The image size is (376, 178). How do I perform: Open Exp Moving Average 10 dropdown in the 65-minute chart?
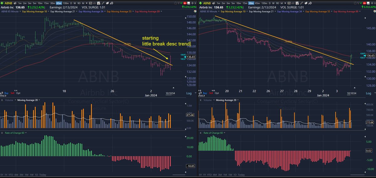[x=48, y=11]
